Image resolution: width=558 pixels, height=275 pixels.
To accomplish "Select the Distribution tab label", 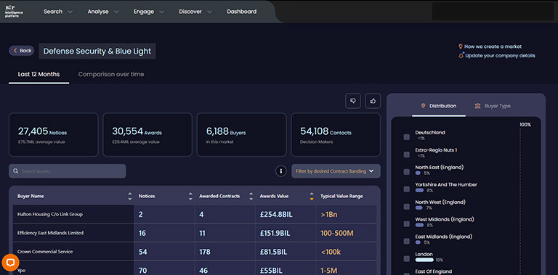I will pyautogui.click(x=442, y=106).
